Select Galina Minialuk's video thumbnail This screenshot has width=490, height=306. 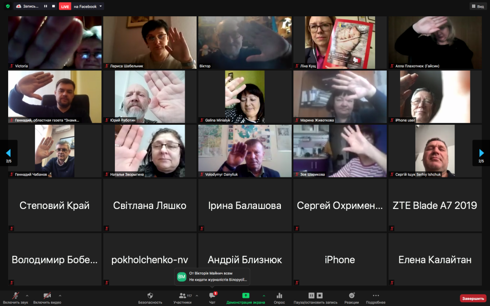click(x=245, y=97)
